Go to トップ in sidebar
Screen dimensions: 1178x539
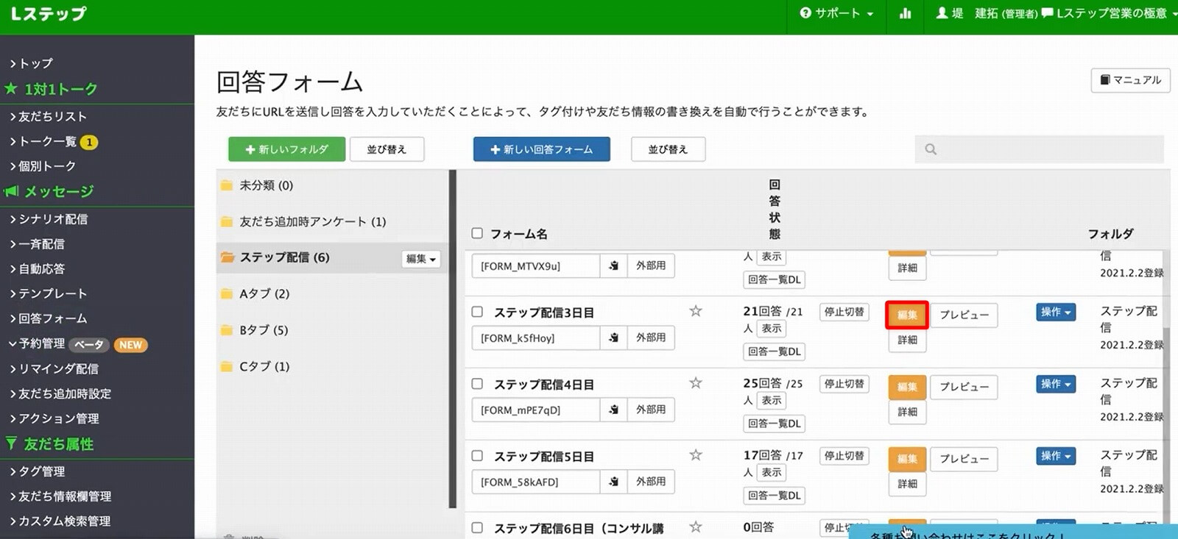click(x=31, y=63)
